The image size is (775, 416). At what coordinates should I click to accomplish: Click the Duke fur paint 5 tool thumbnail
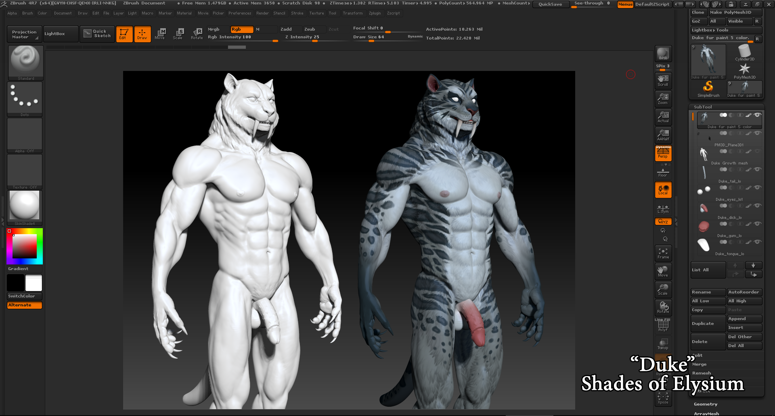pos(708,62)
